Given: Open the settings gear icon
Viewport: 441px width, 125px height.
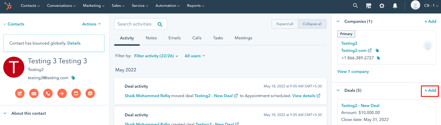Looking at the screenshot, I should pos(382,6).
